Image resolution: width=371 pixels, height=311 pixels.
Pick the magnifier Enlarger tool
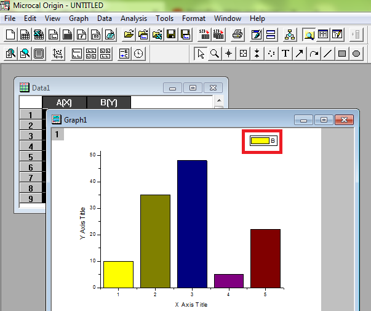tap(214, 54)
